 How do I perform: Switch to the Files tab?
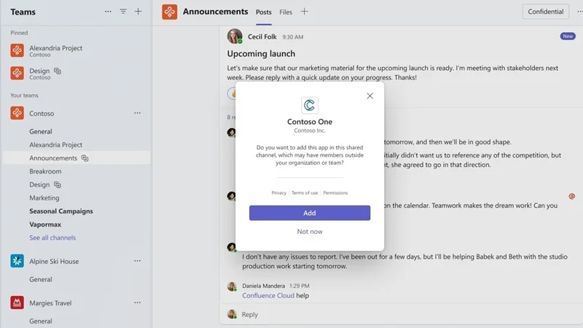(286, 12)
